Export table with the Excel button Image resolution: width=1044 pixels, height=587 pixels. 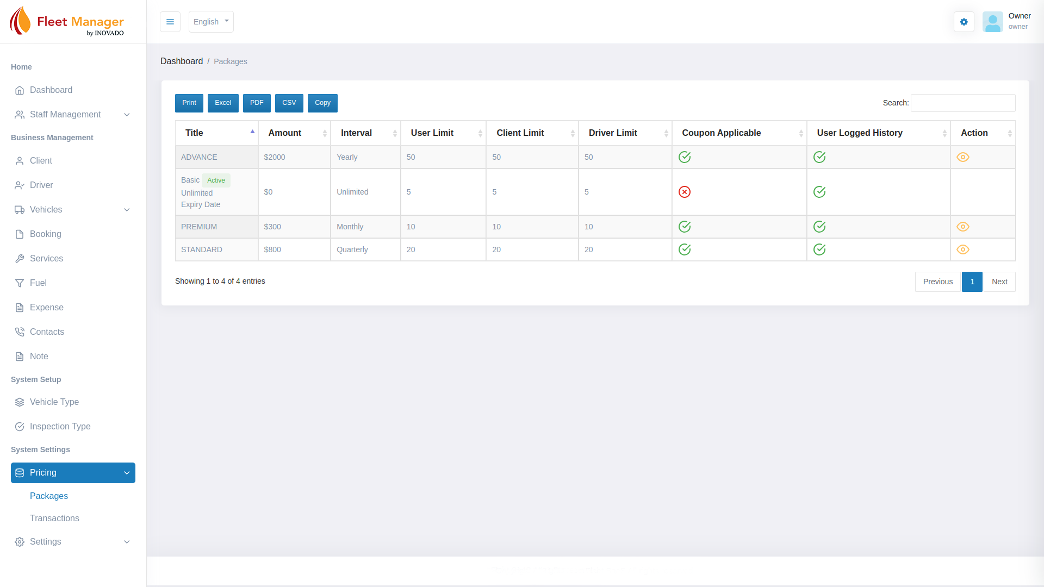coord(223,103)
